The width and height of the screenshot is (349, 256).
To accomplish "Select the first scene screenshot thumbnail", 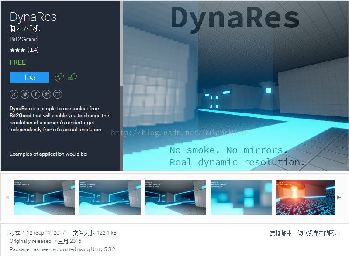I will [x=45, y=198].
